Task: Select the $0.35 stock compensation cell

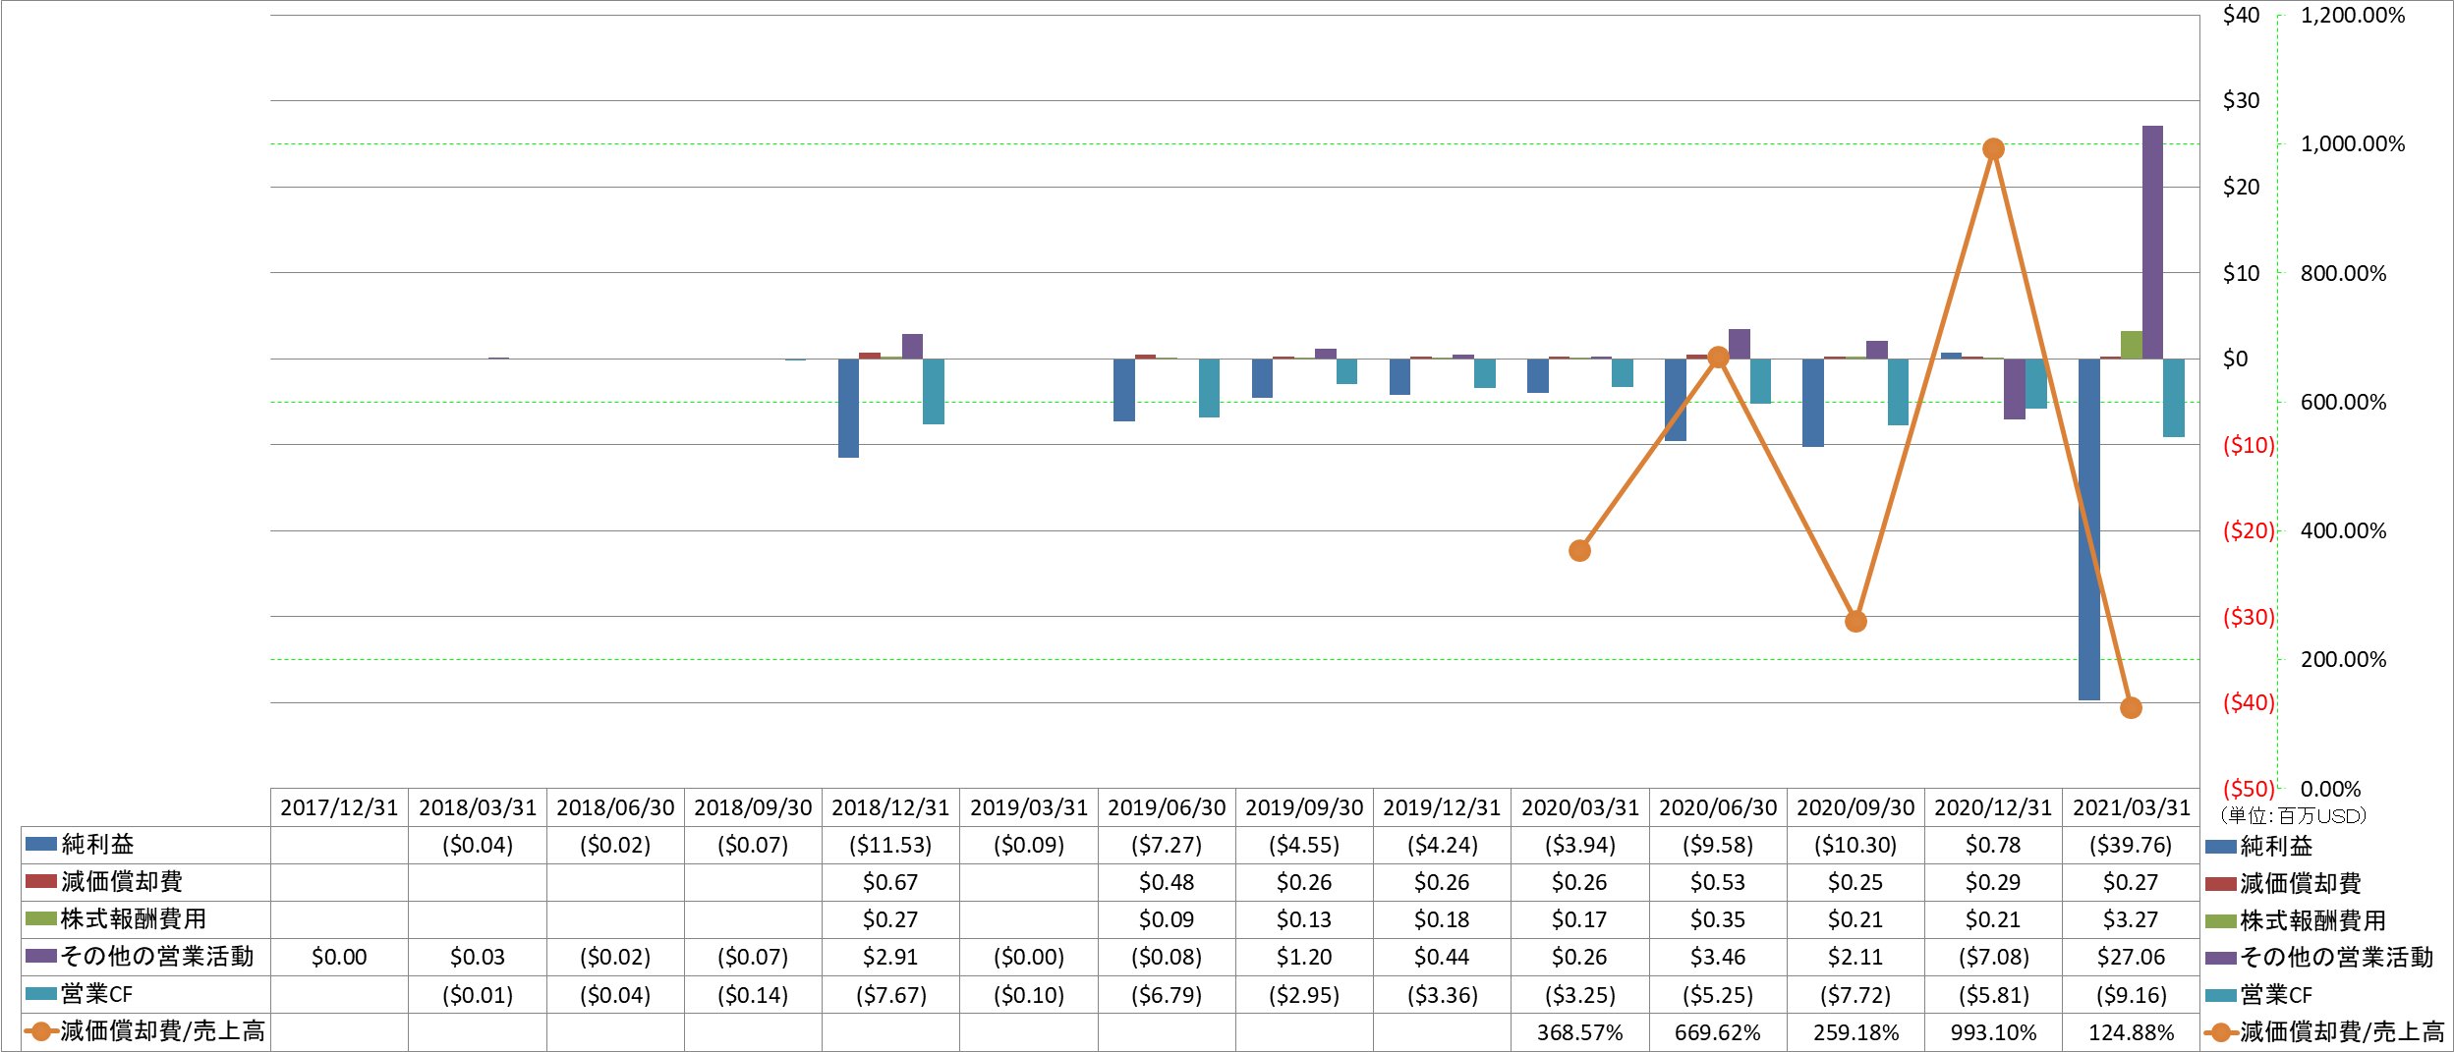Action: 1718,919
